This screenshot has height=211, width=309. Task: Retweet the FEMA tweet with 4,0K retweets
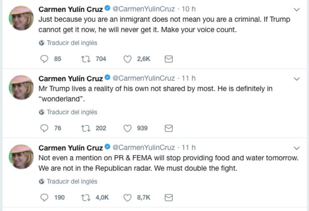pyautogui.click(x=85, y=197)
